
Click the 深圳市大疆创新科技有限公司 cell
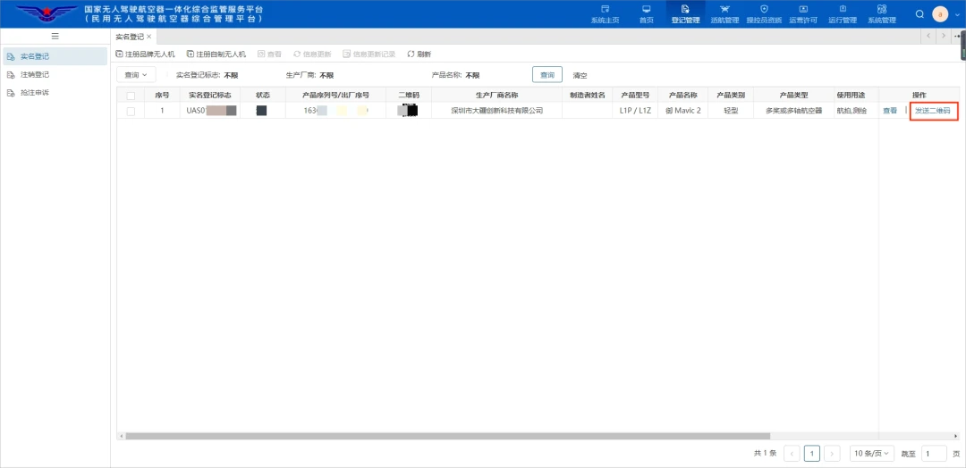(x=496, y=112)
